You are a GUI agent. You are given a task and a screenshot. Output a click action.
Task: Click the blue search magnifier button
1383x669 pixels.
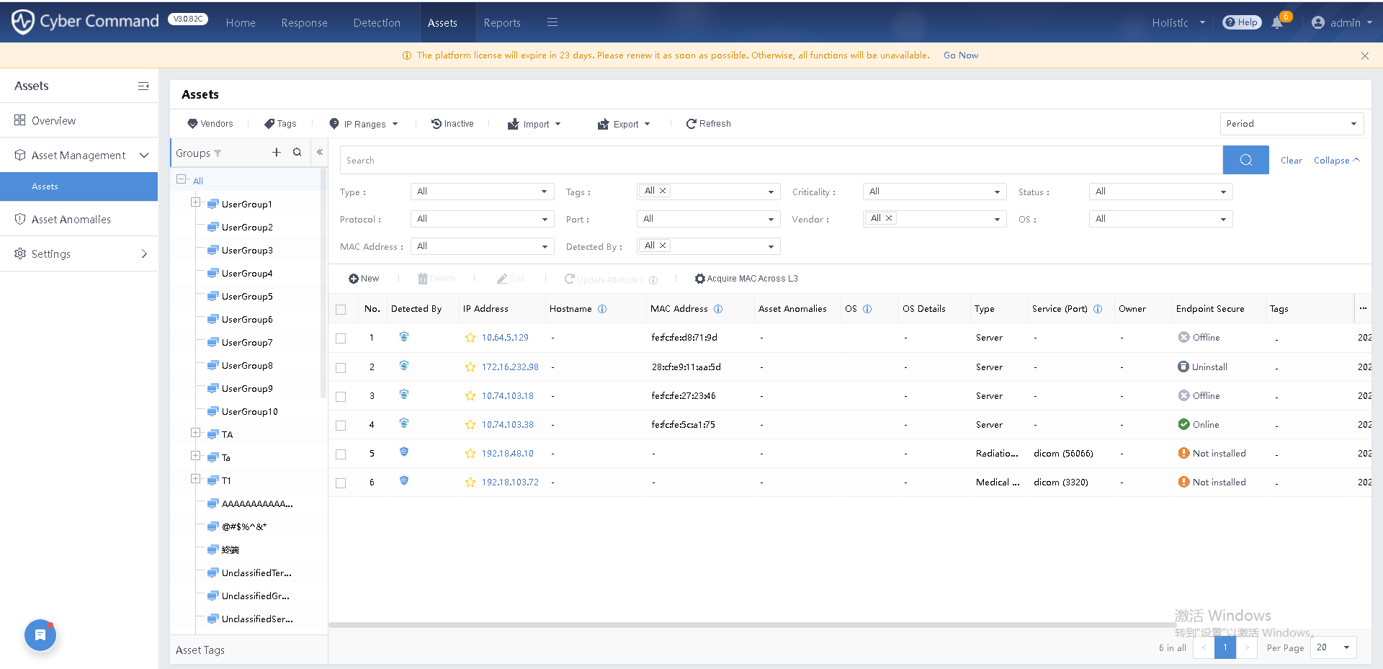(1245, 160)
